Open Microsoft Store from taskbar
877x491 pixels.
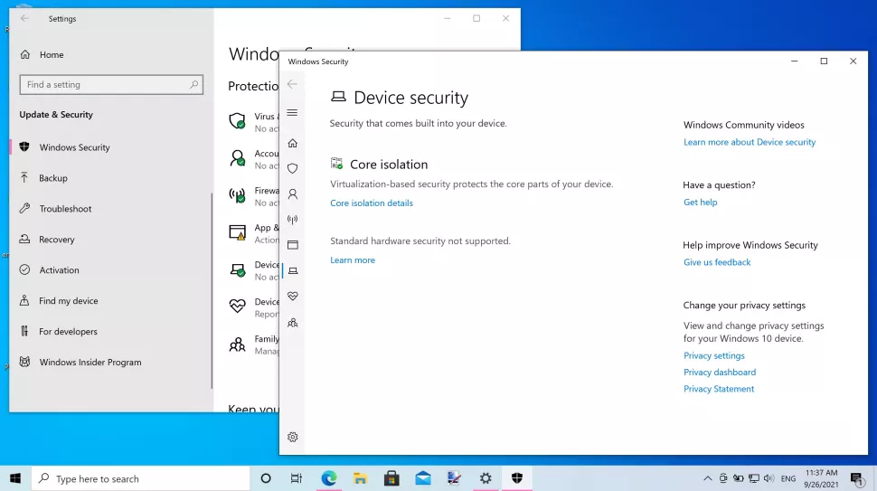pyautogui.click(x=391, y=478)
